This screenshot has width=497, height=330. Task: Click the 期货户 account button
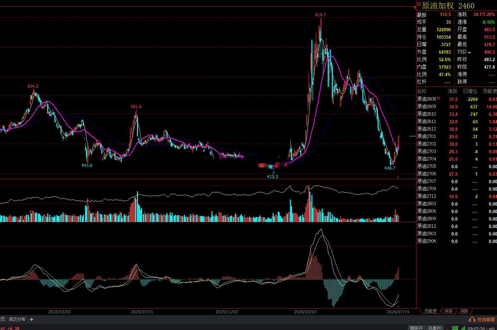pos(416,328)
